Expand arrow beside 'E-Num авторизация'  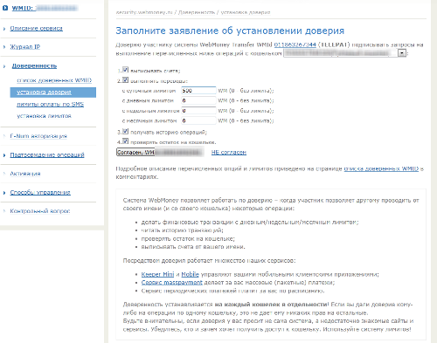[4, 136]
